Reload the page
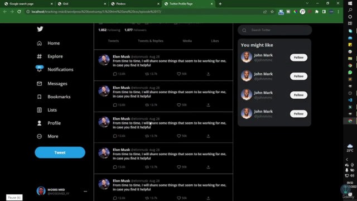The image size is (357, 201). [x=19, y=12]
